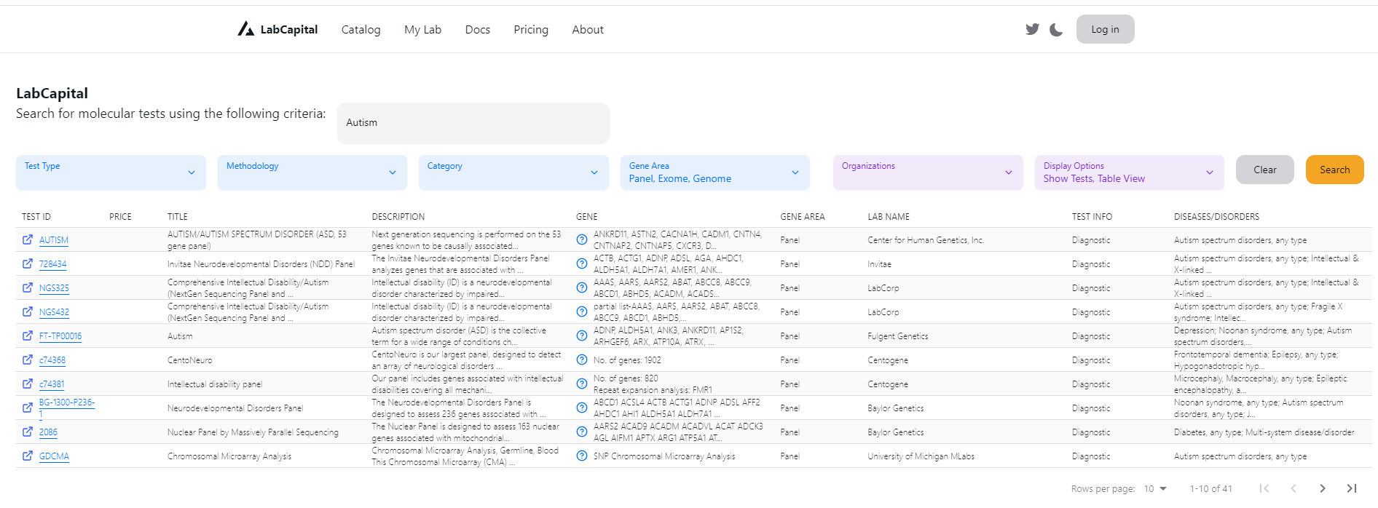Select Center for Human Genetics, Inc. cell
The height and width of the screenshot is (508, 1378).
[926, 240]
